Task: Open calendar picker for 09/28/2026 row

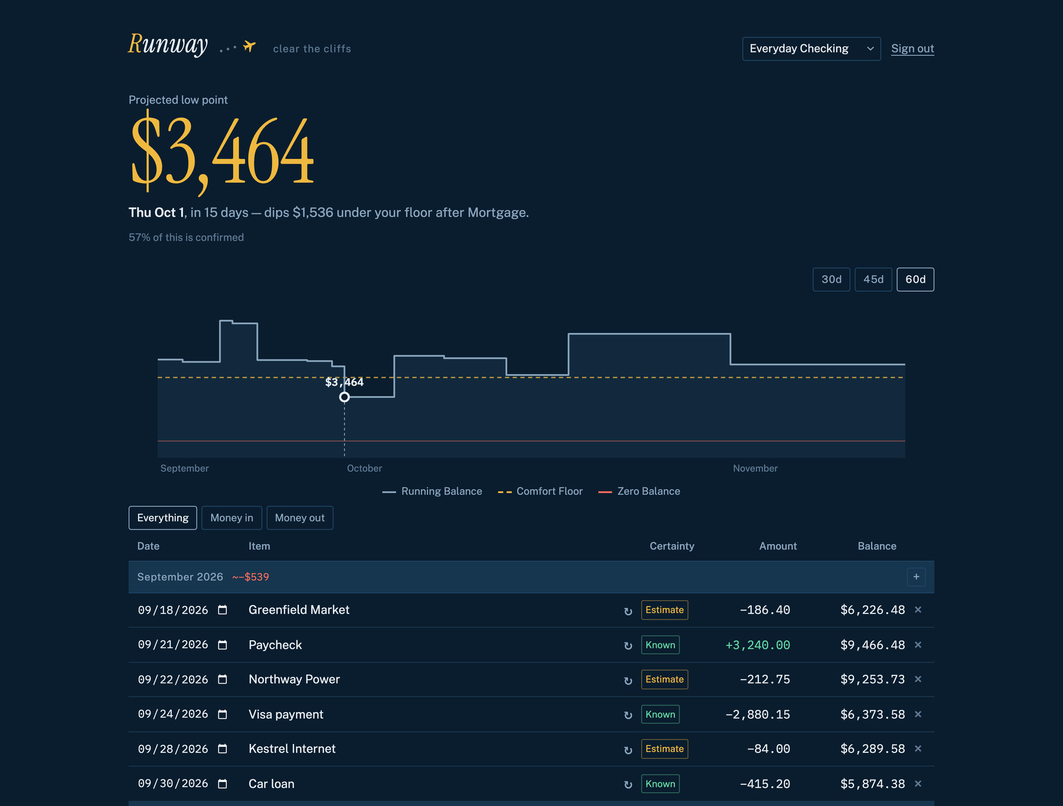Action: [223, 749]
